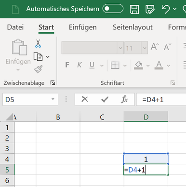The height and width of the screenshot is (187, 186).
Task: Click the Copy pages icon
Action: pos(38,56)
